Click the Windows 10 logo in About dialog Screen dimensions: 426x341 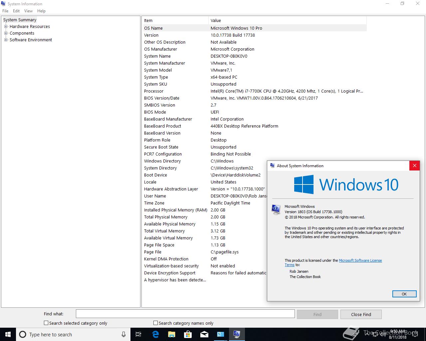[x=346, y=184]
